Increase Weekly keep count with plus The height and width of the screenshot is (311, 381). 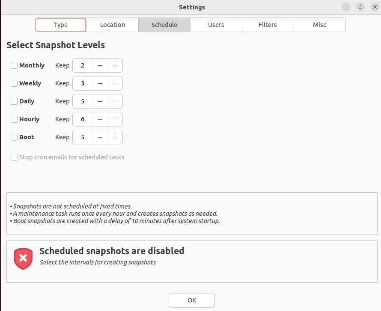[x=115, y=83]
